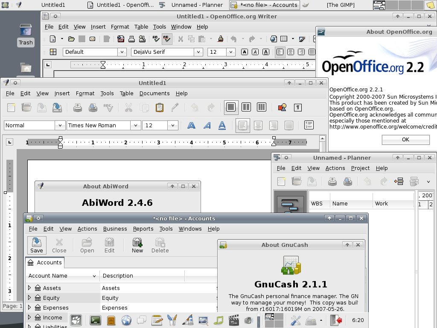Click the web browser globe icon in bottom panel
The image size is (437, 328).
point(126,320)
